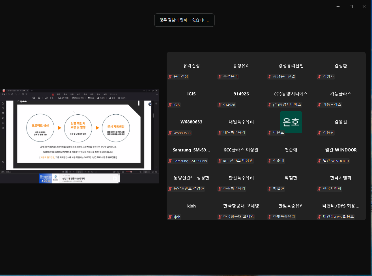Screen dimensions: 372x276
Task: Click the arrow button on the 코리아팩 ad
Action: (x=115, y=178)
